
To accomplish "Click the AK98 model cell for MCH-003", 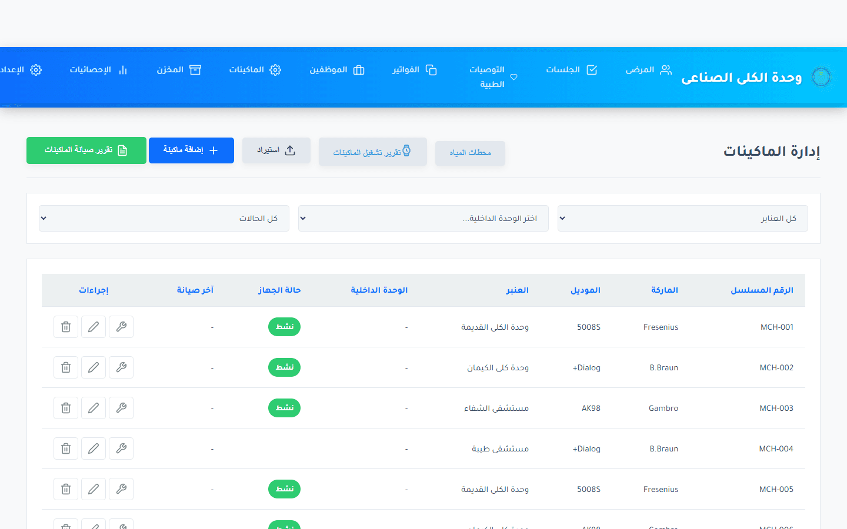I will pyautogui.click(x=591, y=409).
